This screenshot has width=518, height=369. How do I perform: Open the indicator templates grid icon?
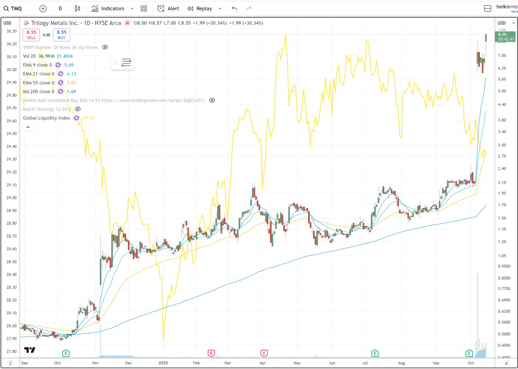coord(144,8)
